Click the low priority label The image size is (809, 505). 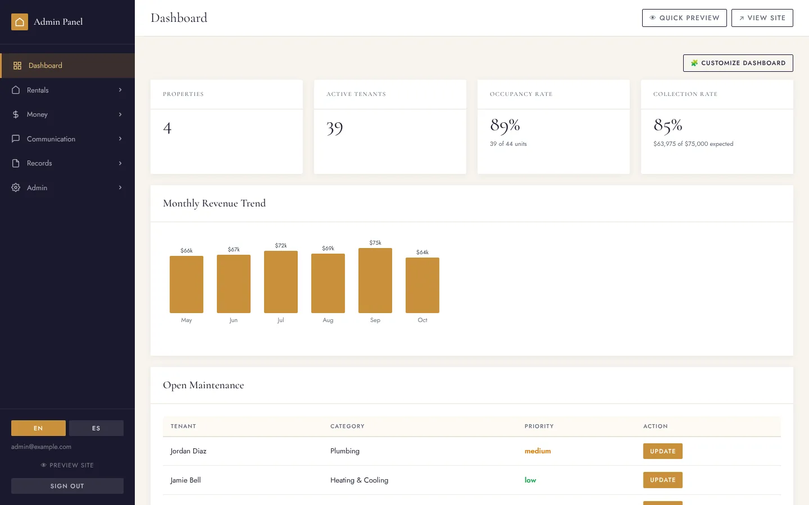point(530,480)
